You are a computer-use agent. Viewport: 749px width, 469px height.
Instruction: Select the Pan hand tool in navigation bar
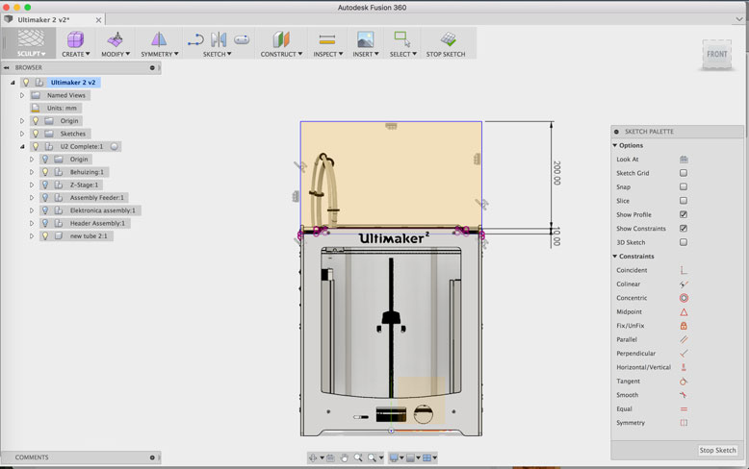coord(344,457)
